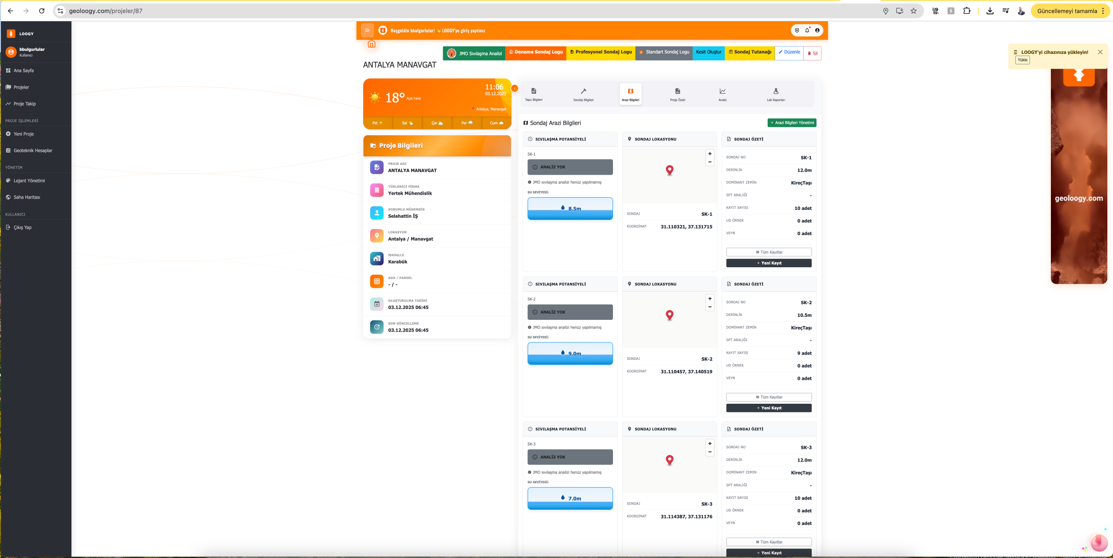This screenshot has height=558, width=1113.
Task: Open Saha Haritası in sidebar
Action: point(26,197)
